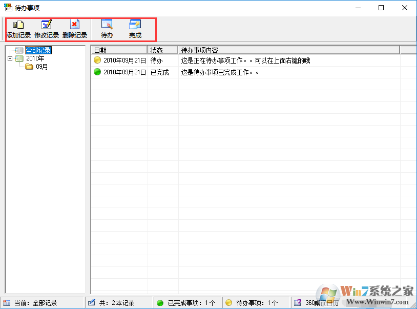Screen dimensions: 417x309
Task: Sort by the 日期 column header
Action: coord(119,50)
